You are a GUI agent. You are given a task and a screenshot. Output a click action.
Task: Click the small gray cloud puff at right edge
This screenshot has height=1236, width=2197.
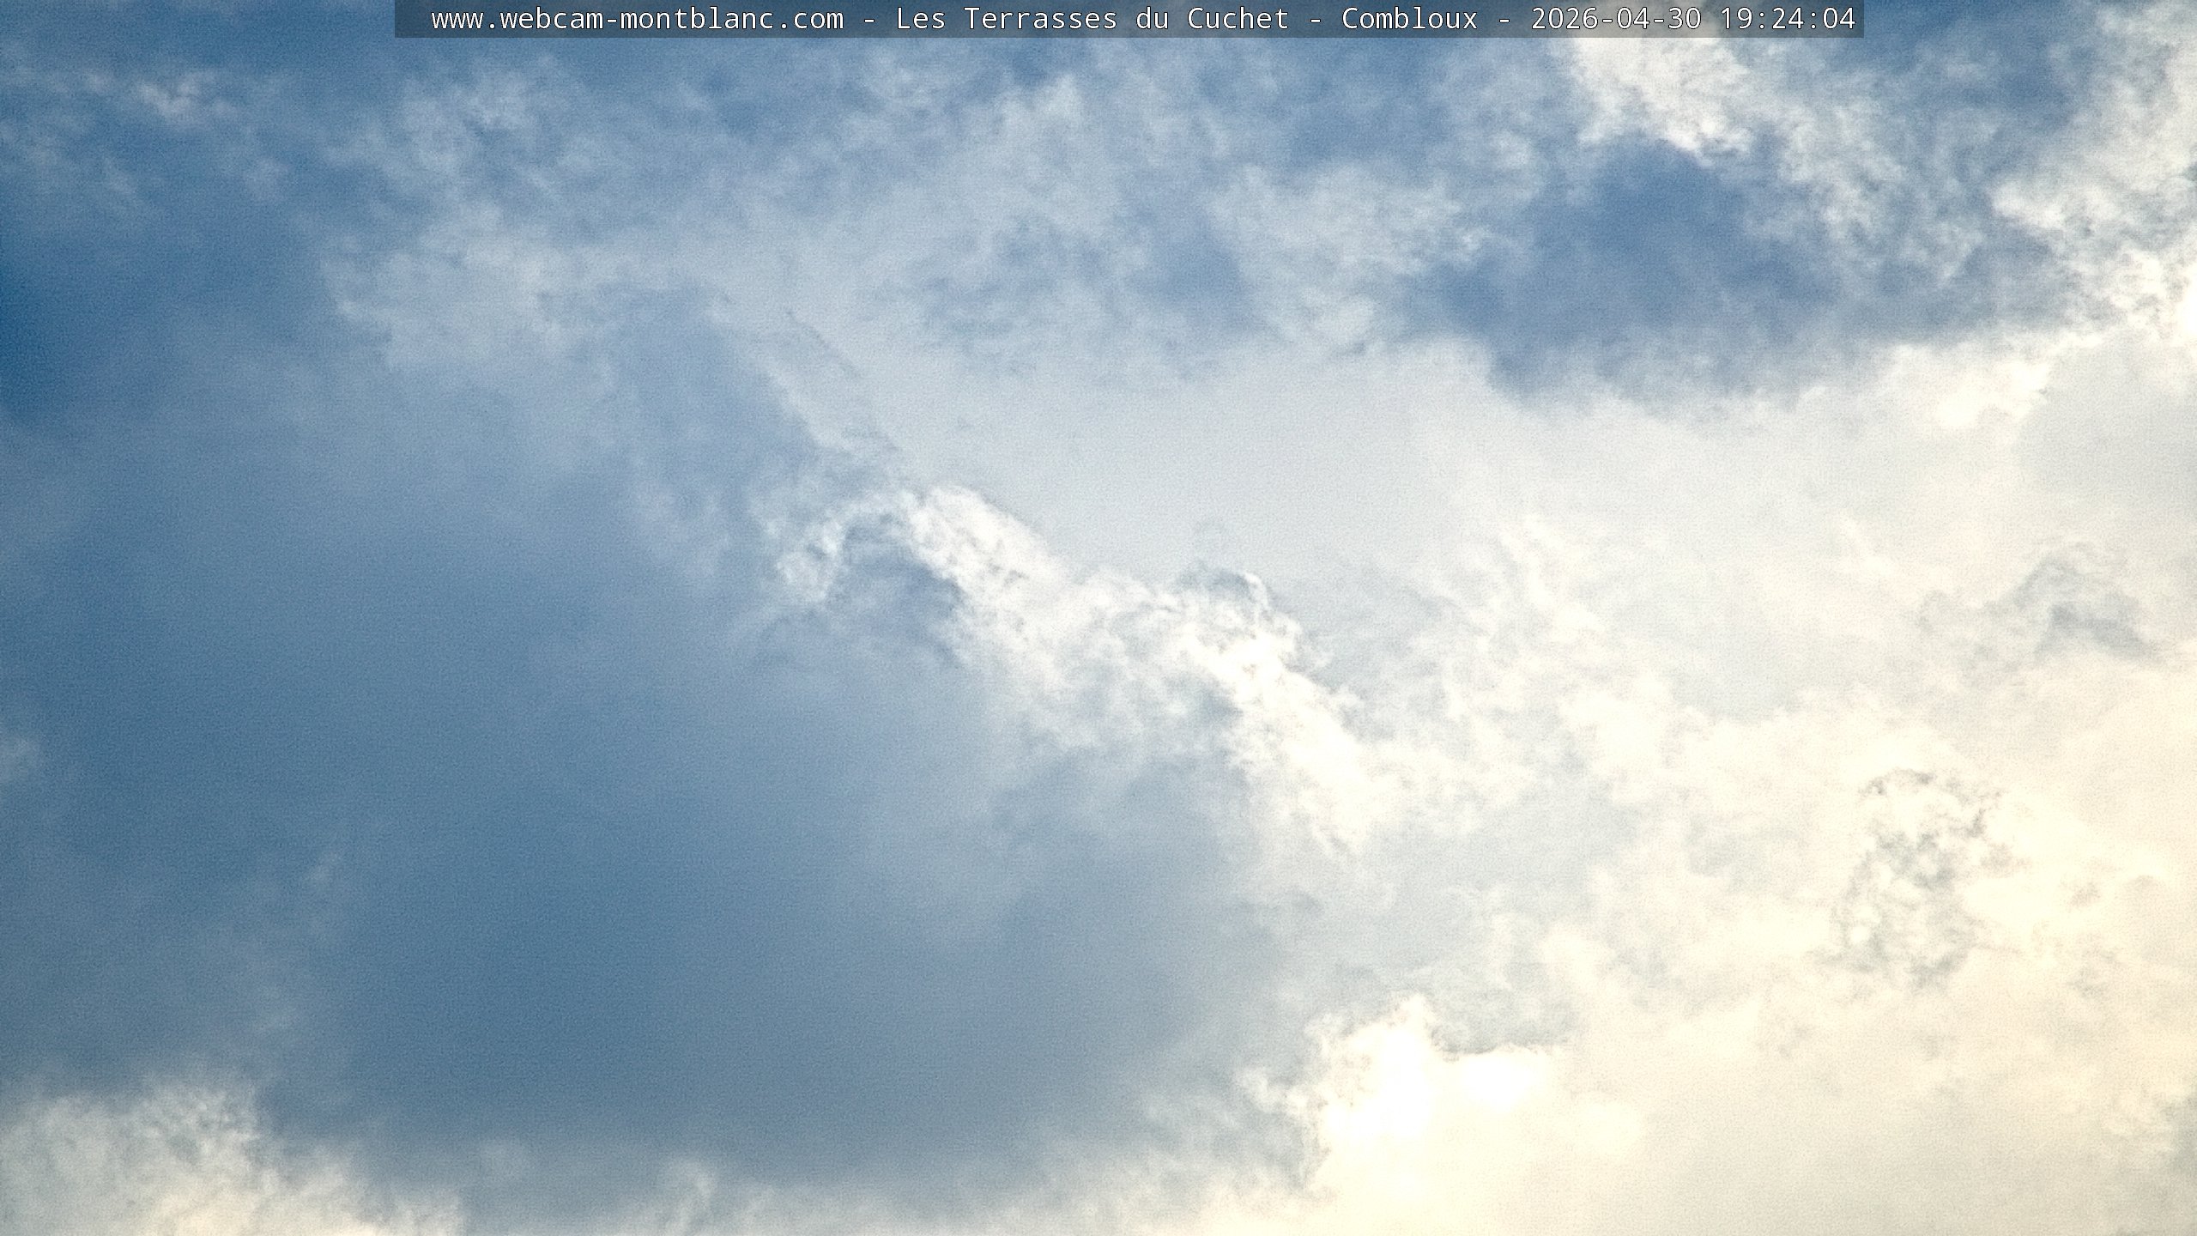point(2077,609)
